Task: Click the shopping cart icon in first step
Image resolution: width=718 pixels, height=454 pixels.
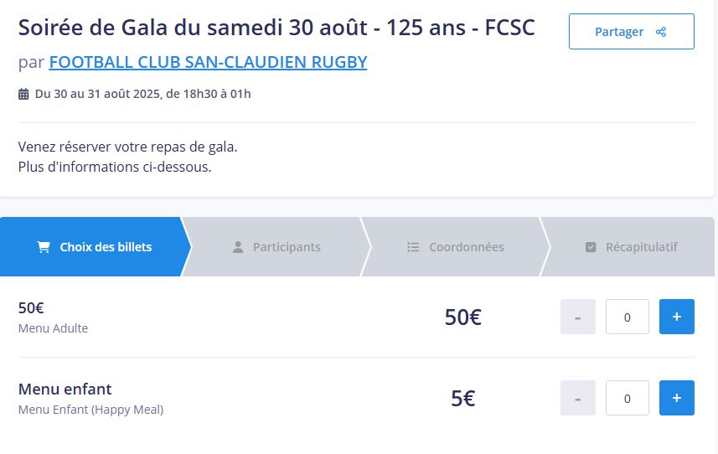Action: point(44,247)
